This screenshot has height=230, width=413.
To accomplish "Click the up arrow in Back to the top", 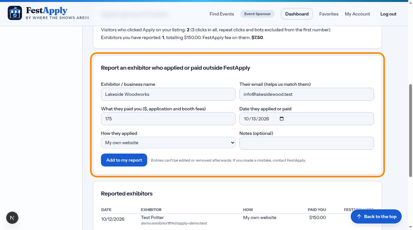I will pyautogui.click(x=359, y=217).
